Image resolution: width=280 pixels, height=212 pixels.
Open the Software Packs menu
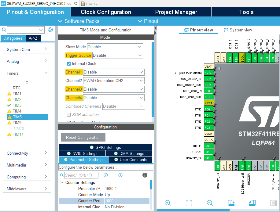click(x=79, y=21)
